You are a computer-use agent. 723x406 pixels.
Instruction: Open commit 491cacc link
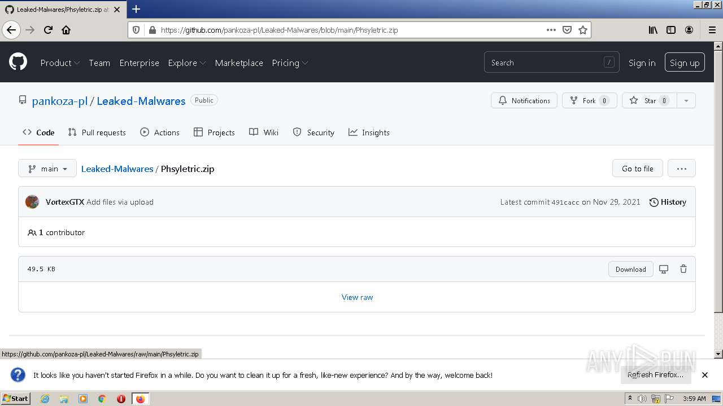click(565, 202)
